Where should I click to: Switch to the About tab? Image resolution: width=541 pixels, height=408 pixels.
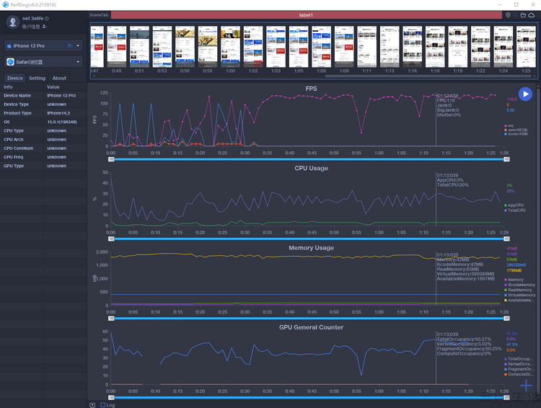pyautogui.click(x=59, y=79)
